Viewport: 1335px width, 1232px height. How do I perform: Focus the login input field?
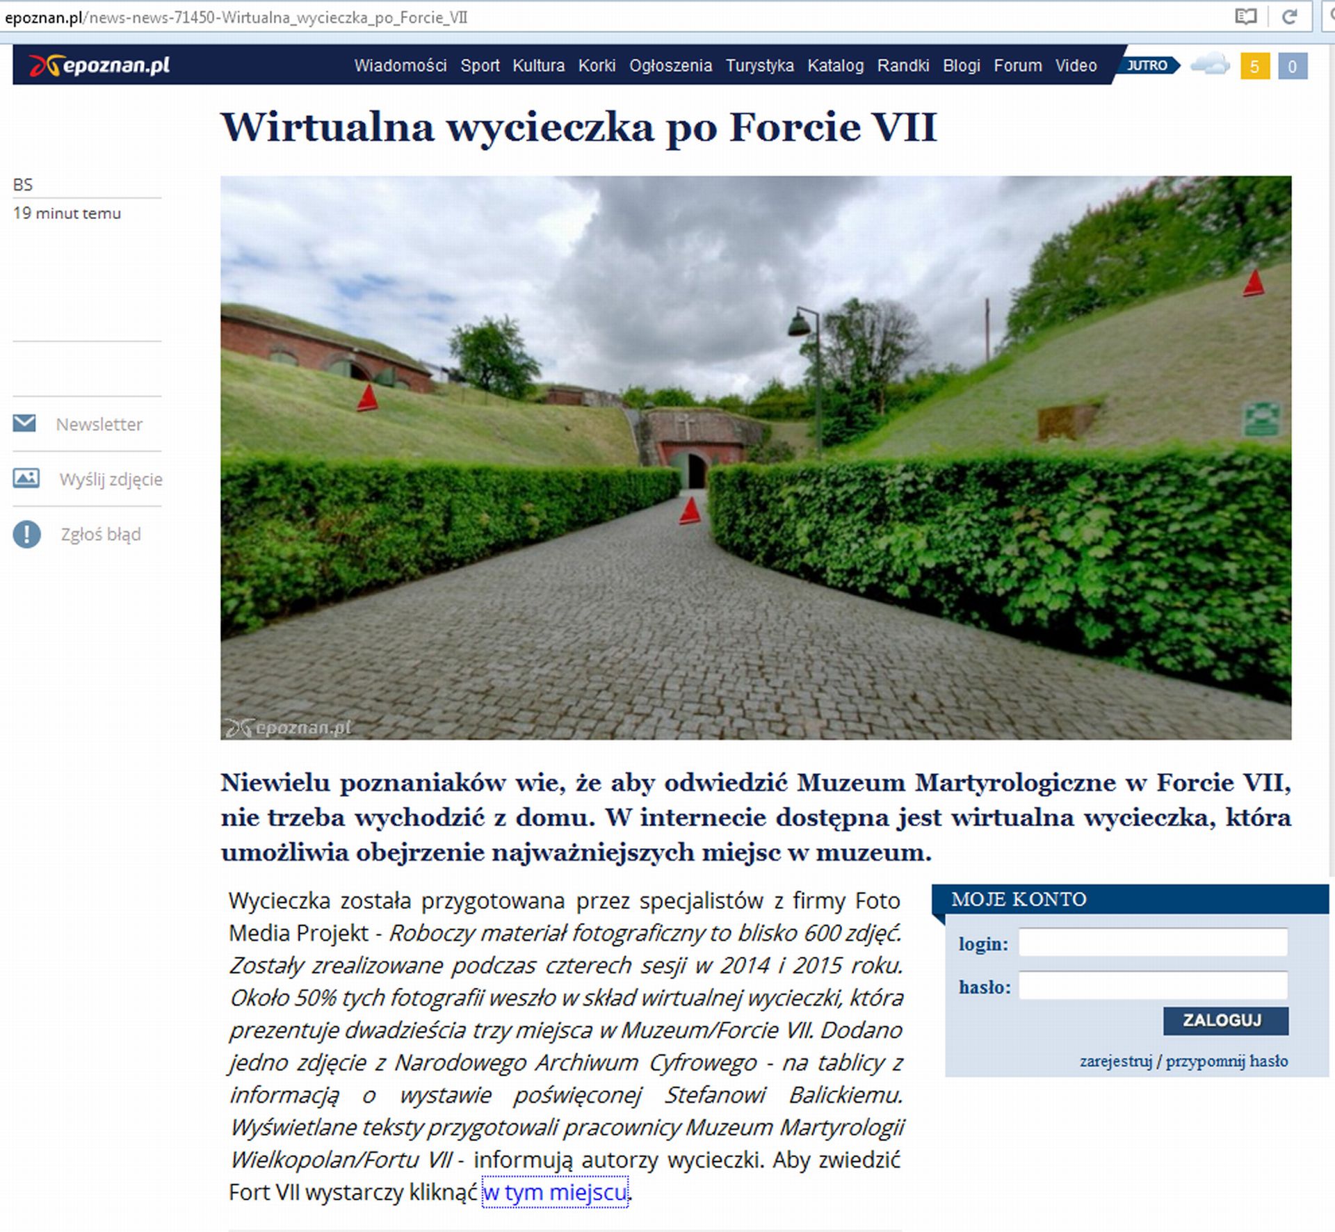point(1153,942)
